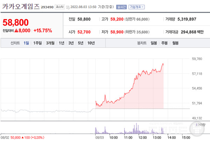Click the 49,132 y-axis label
The width and height of the screenshot is (210, 142).
pyautogui.click(x=197, y=118)
